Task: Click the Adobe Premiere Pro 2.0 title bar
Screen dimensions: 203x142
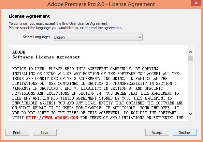Action: 101,5
